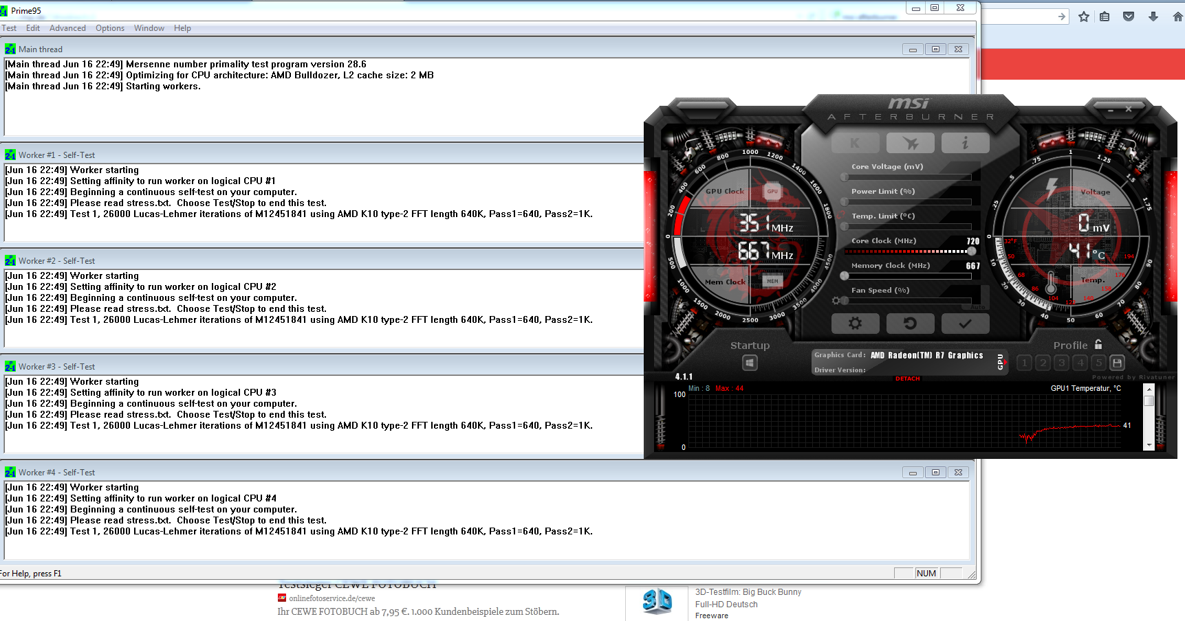Click the Worker #3 window icon
1185x621 pixels.
pyautogui.click(x=10, y=366)
